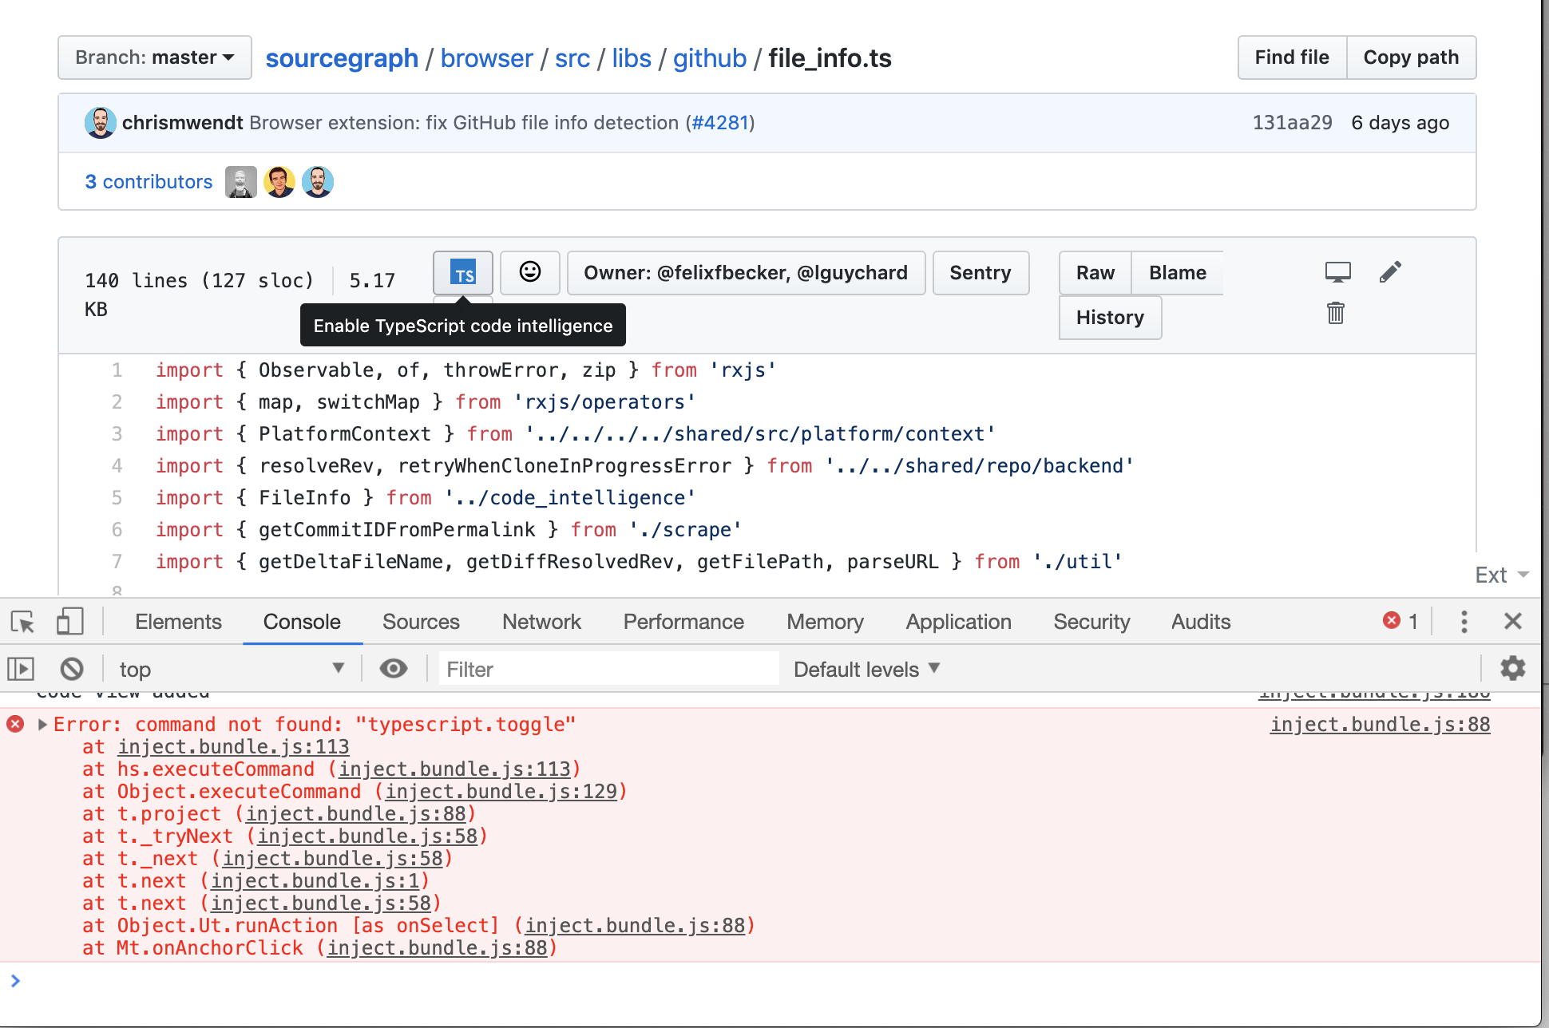
Task: Open file in desktop monitor icon
Action: pyautogui.click(x=1338, y=272)
